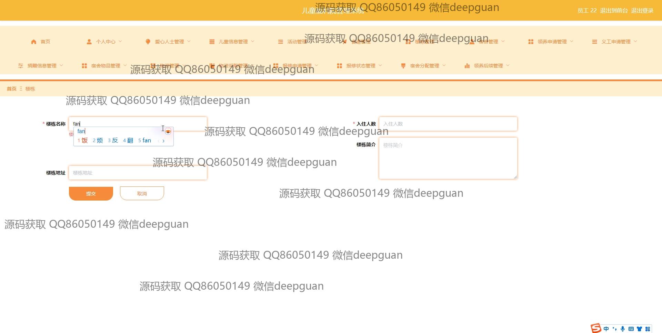This screenshot has width=662, height=333.
Task: Toggle Chinese/English mode with 中 button
Action: 606,329
